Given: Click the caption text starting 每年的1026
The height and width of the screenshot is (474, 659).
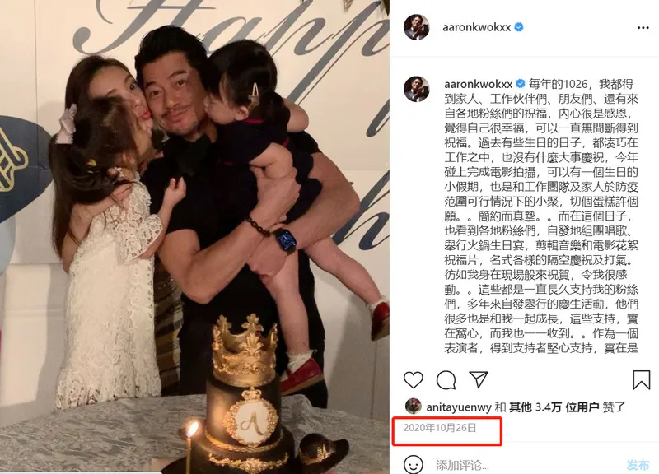Looking at the screenshot, I should coord(541,216).
